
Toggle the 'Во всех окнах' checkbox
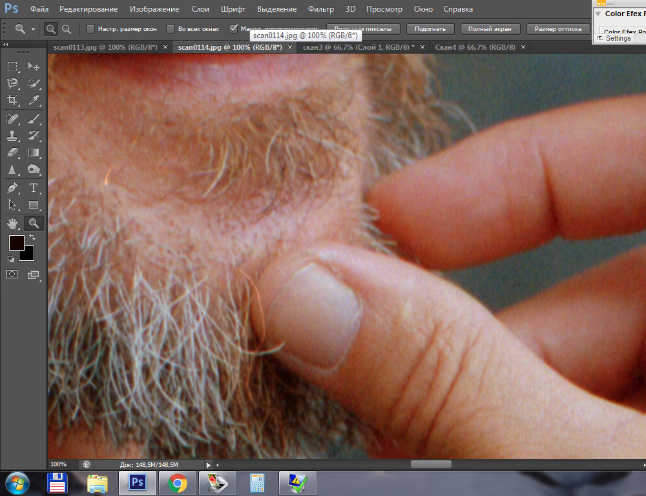(171, 29)
